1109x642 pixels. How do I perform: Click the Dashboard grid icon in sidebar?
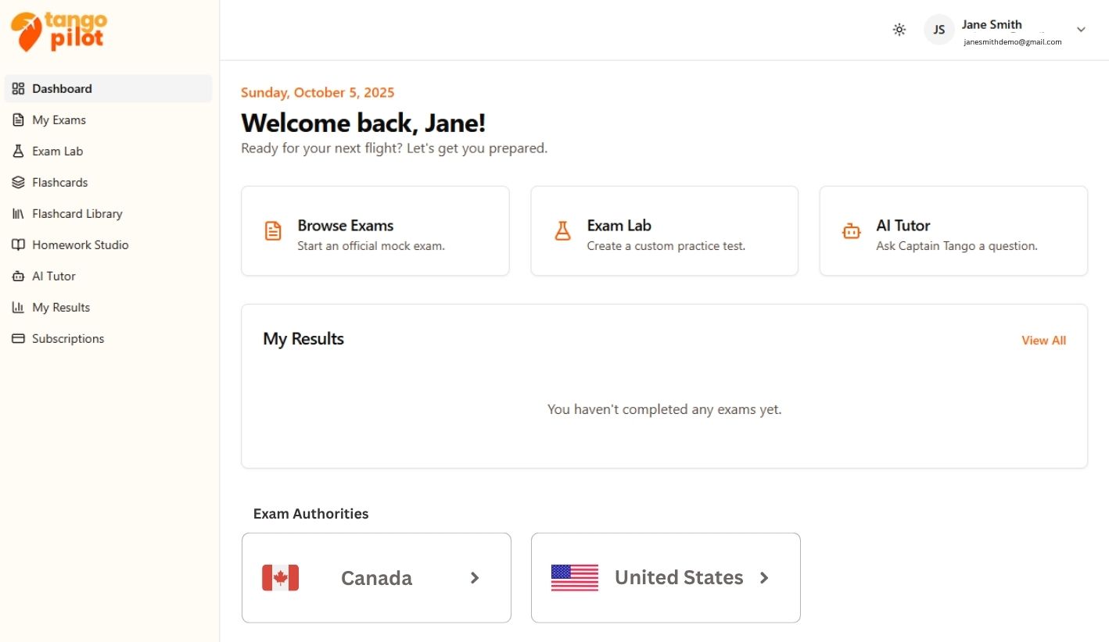(19, 89)
